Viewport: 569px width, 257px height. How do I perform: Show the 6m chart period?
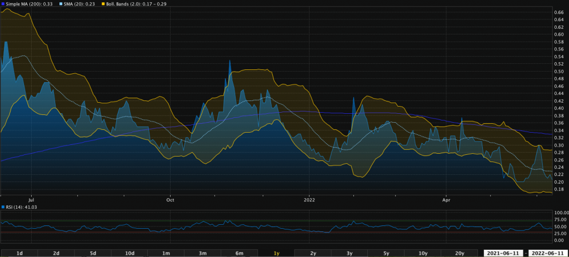[239, 253]
